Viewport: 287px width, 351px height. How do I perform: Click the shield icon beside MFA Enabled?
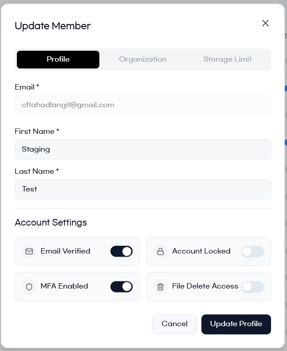tap(29, 286)
